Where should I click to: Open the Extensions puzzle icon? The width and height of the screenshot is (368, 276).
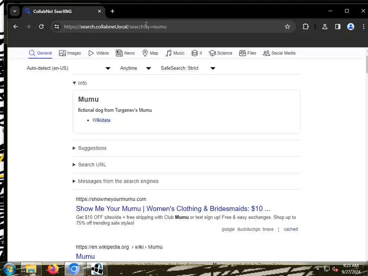305,27
